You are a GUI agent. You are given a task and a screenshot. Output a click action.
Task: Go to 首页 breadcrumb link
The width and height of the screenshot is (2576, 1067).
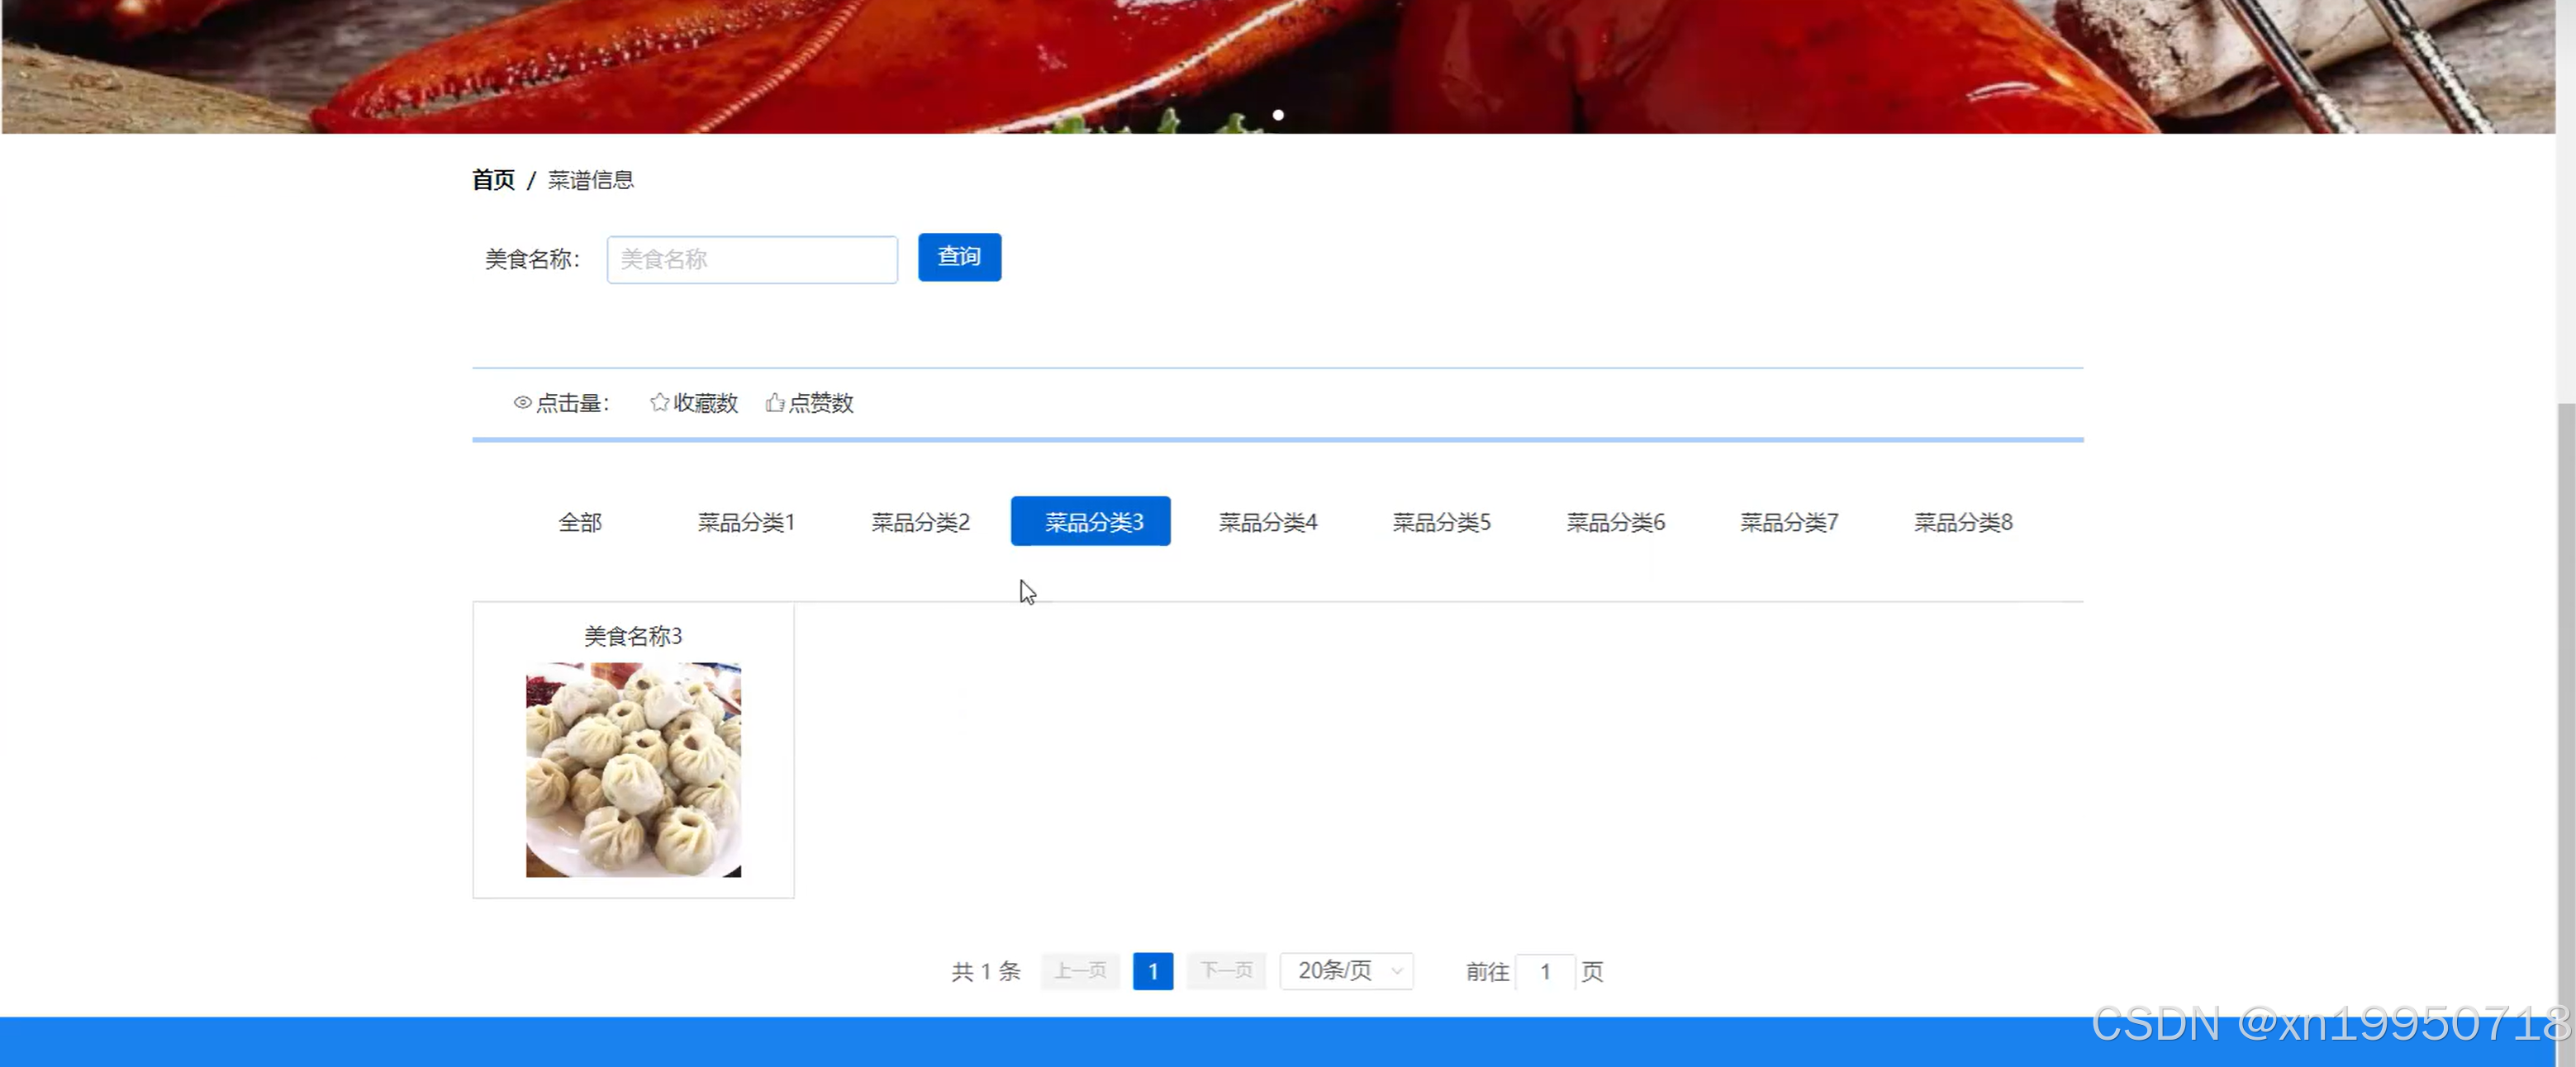(493, 180)
